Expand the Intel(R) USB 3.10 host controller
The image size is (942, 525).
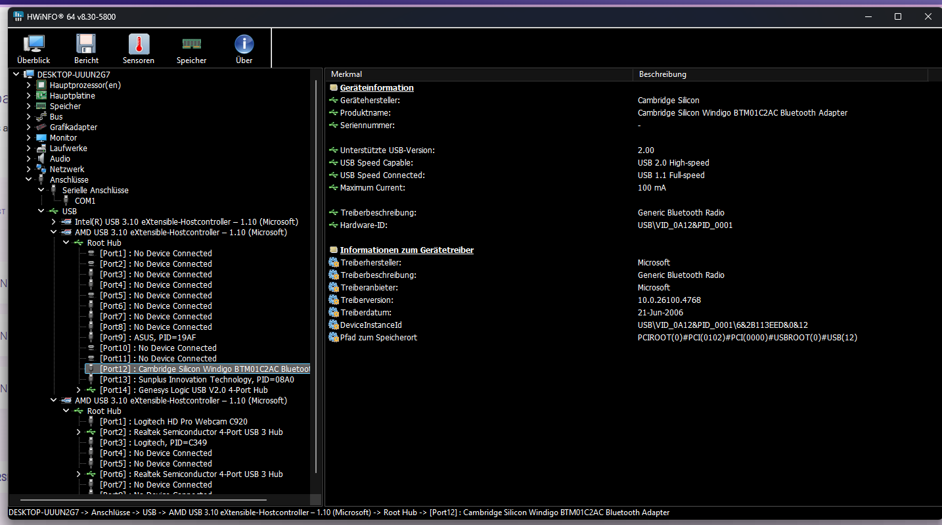pos(53,221)
